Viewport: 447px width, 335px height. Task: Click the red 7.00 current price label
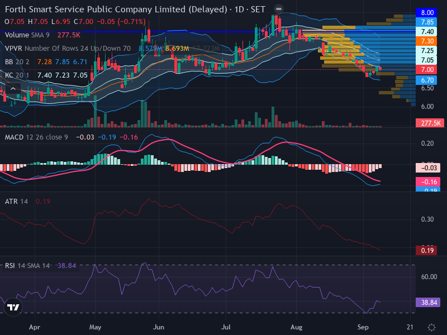click(426, 69)
